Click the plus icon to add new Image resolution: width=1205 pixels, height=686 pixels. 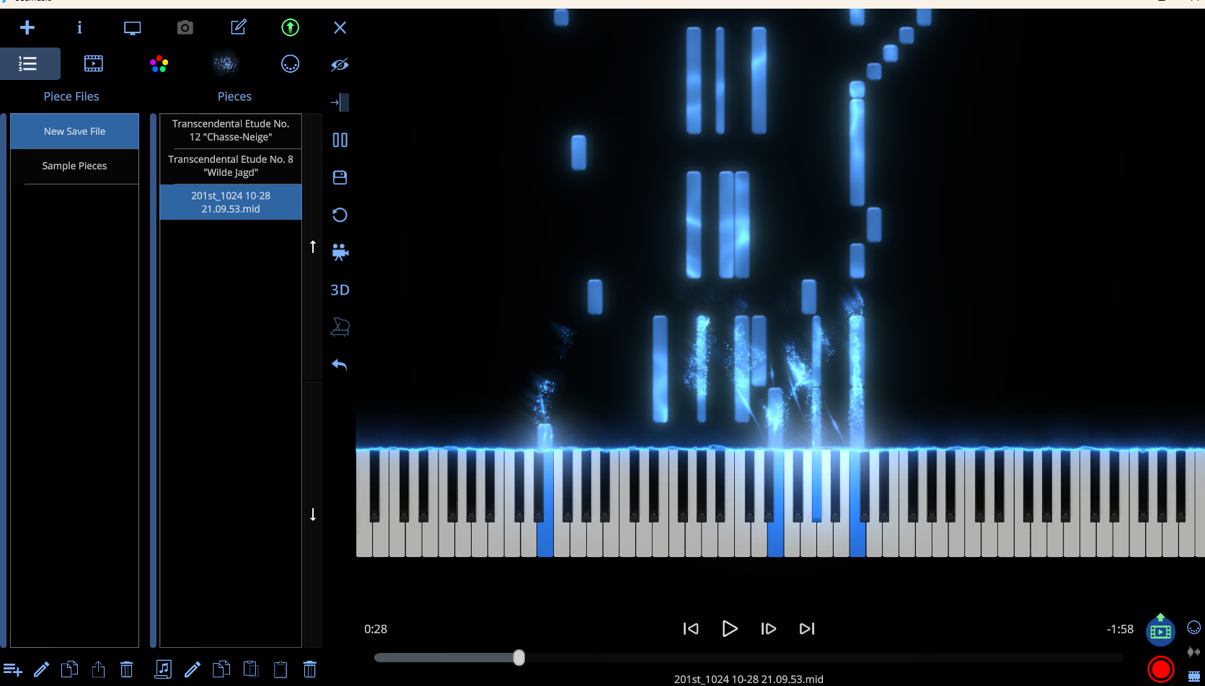(x=27, y=27)
